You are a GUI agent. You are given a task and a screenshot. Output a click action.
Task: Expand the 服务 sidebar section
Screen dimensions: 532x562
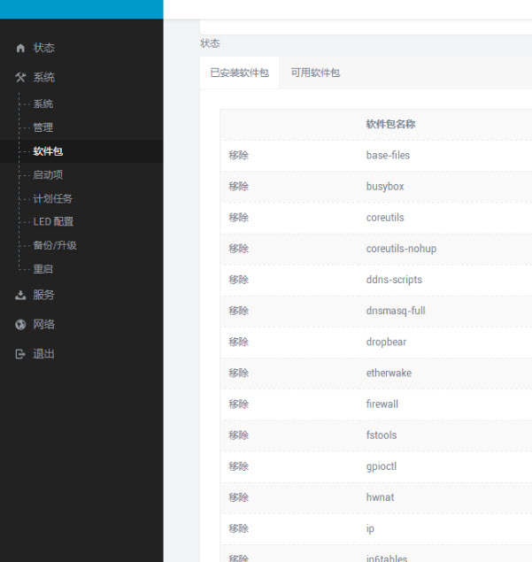44,296
